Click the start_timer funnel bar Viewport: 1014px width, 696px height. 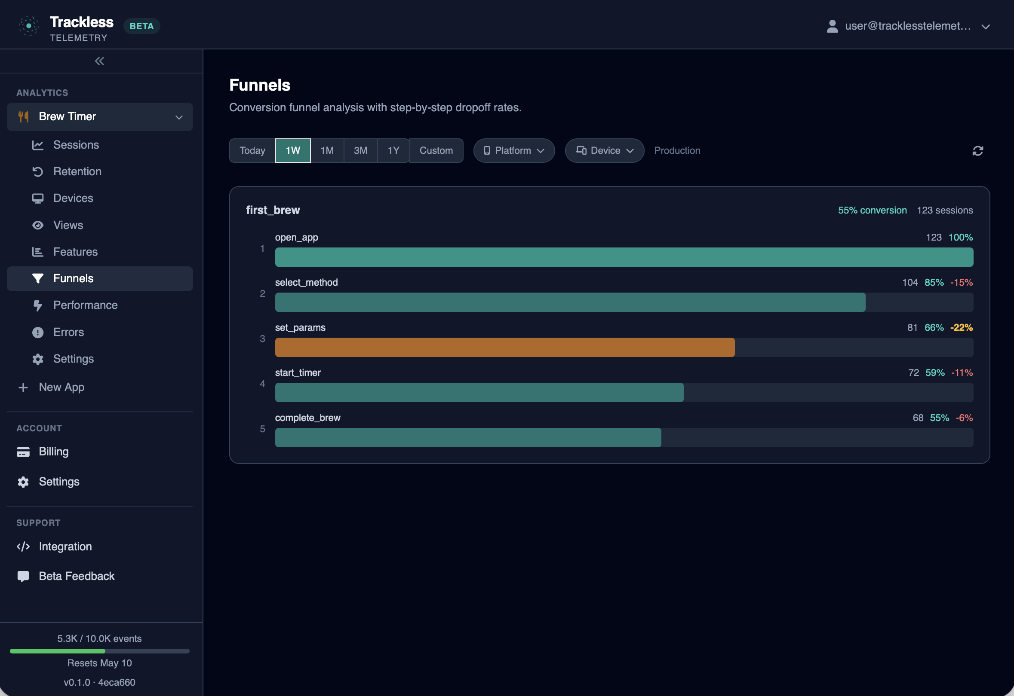[479, 393]
